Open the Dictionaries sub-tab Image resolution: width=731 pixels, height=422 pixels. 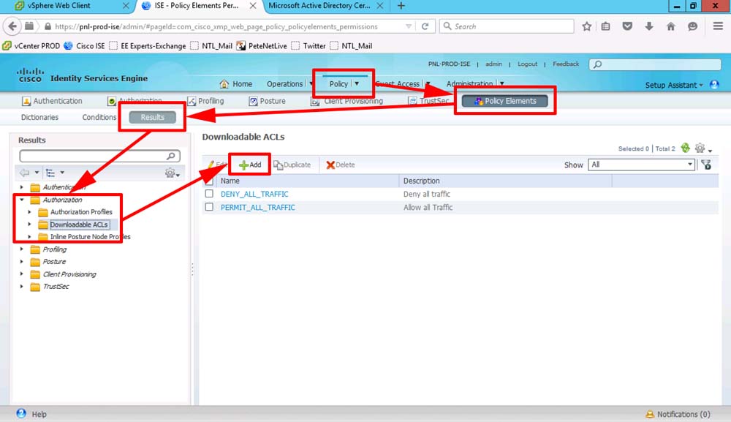pyautogui.click(x=39, y=117)
